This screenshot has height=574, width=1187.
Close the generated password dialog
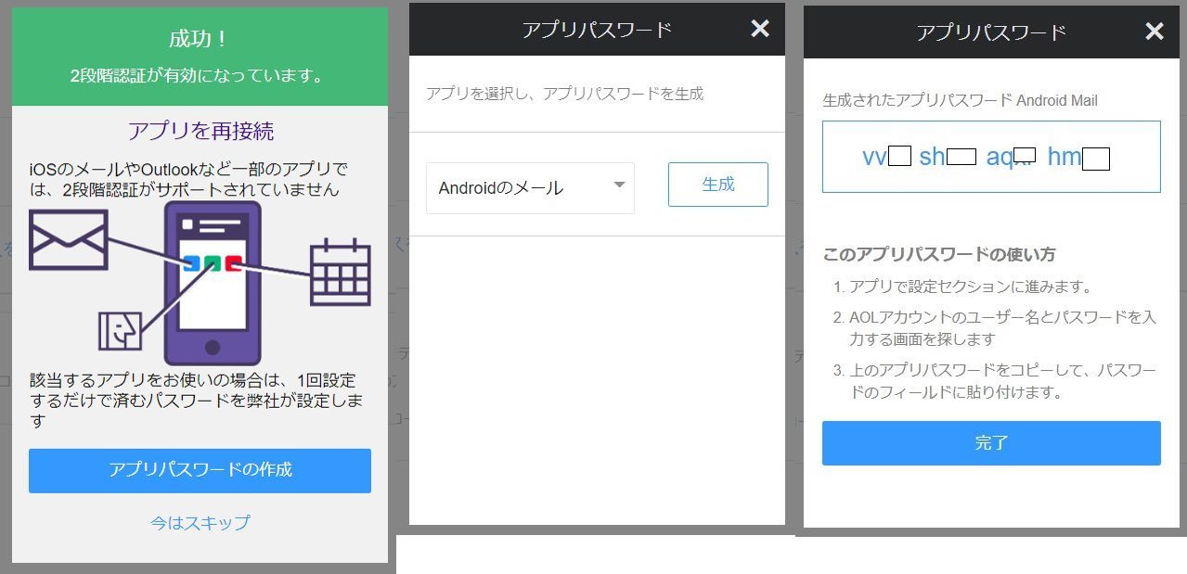click(x=1155, y=32)
